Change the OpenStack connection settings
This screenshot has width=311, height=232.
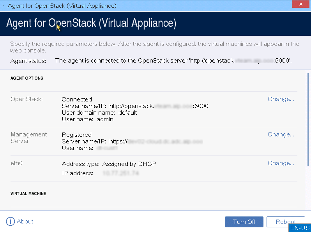point(281,99)
